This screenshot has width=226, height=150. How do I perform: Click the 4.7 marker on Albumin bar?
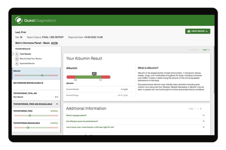tap(94, 74)
